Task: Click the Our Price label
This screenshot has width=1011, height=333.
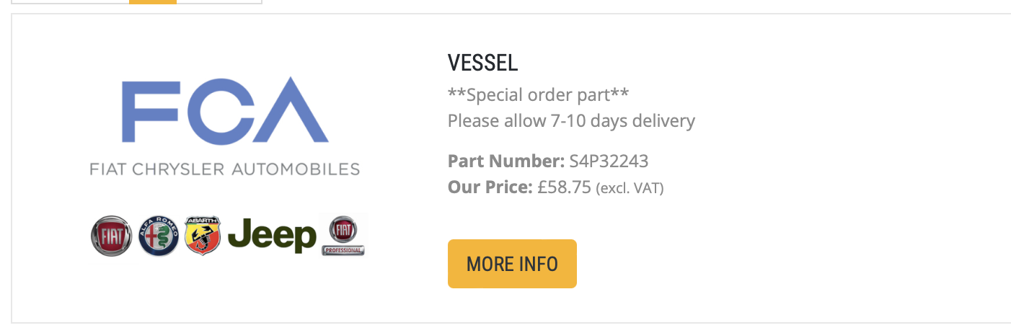Action: click(490, 187)
